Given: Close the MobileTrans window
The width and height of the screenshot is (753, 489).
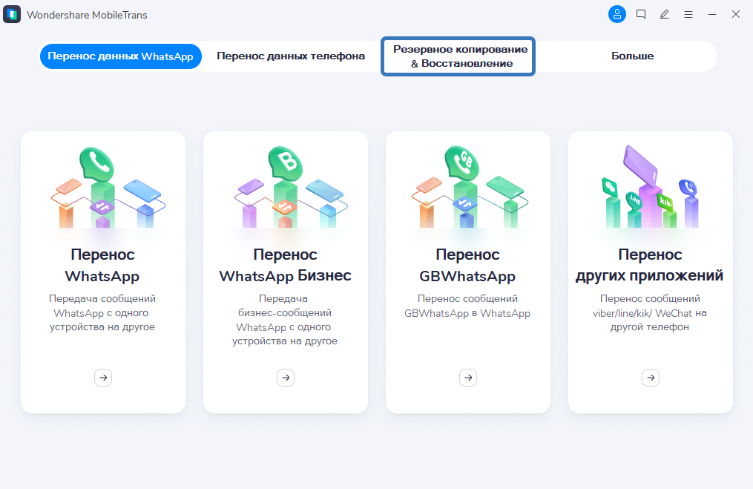Looking at the screenshot, I should (x=736, y=14).
